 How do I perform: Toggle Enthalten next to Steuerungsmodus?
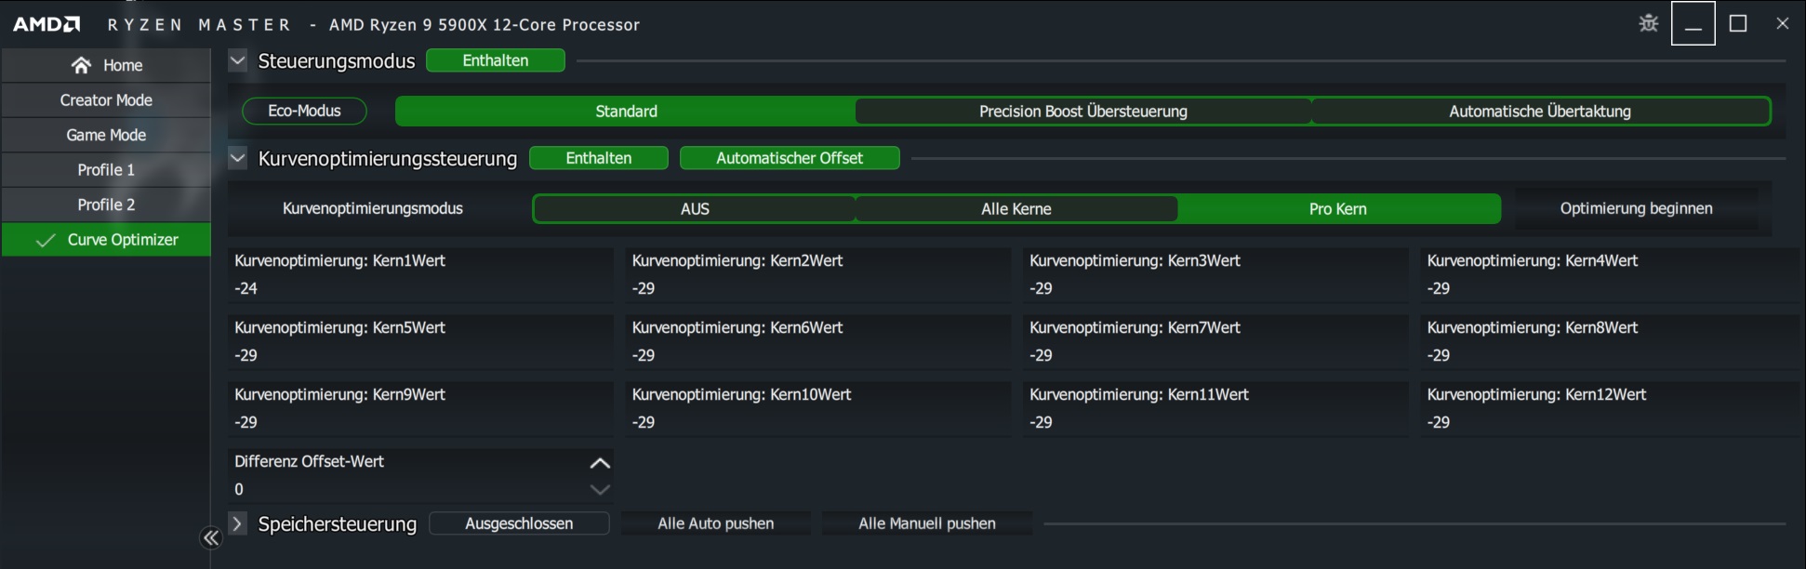coord(495,60)
